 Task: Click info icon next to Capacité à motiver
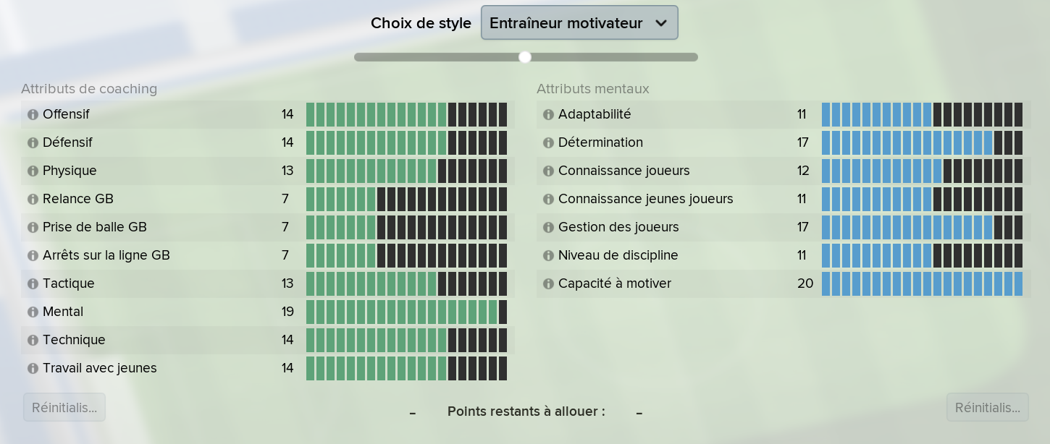(548, 283)
